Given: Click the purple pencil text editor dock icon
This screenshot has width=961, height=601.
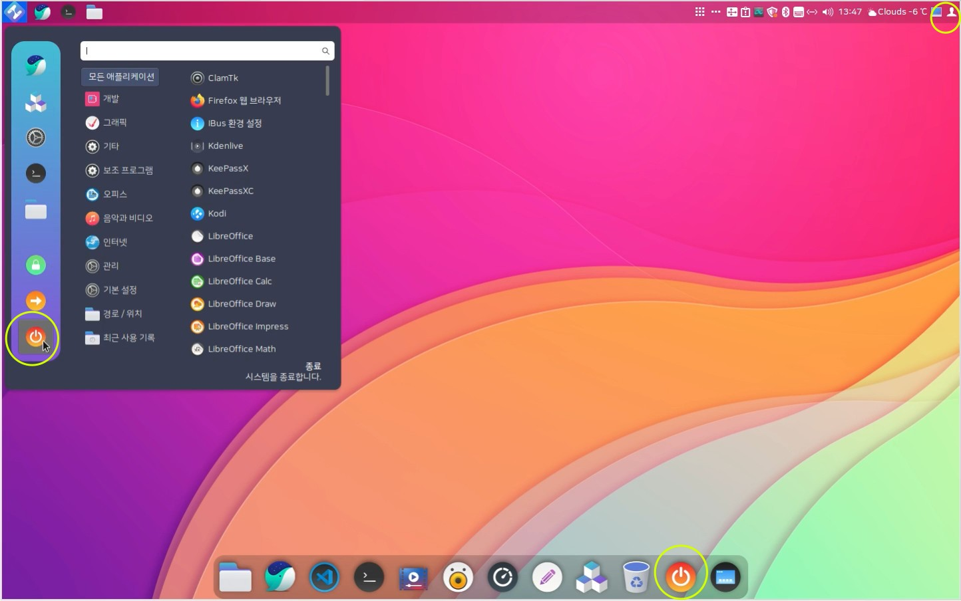Looking at the screenshot, I should [x=547, y=577].
